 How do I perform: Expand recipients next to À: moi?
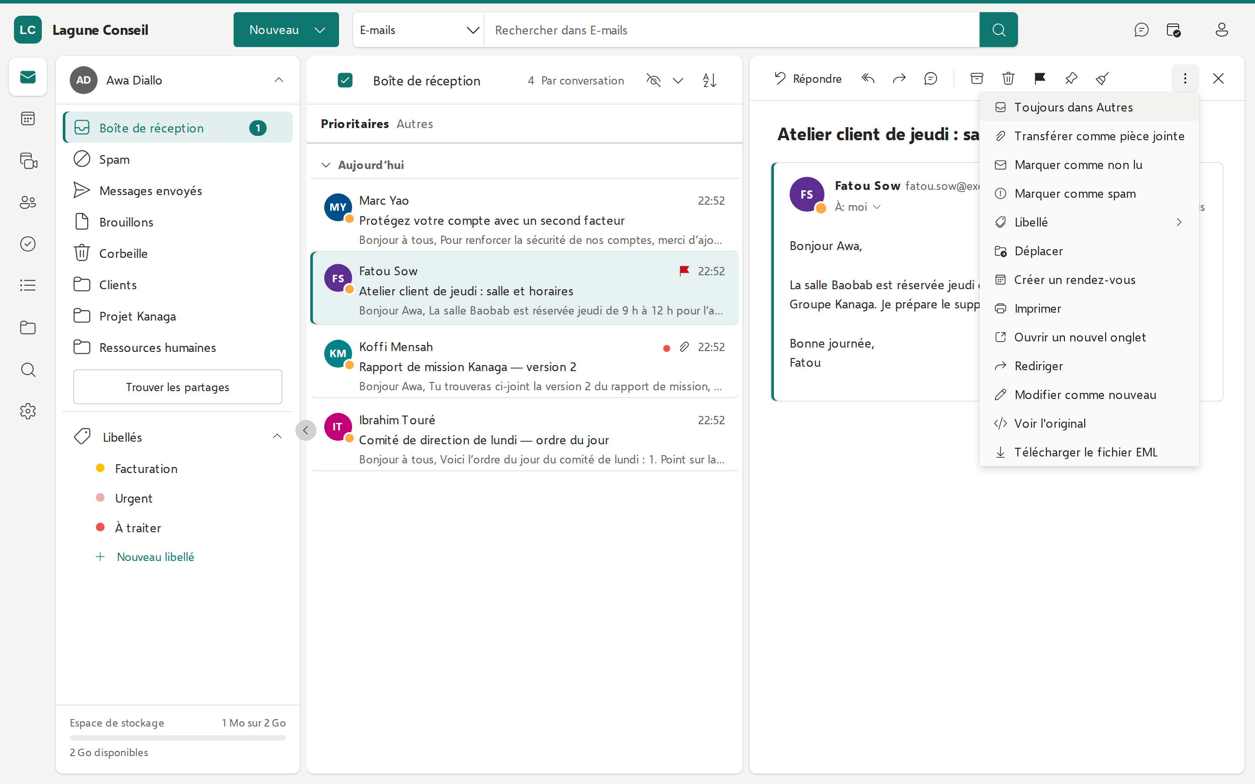point(877,207)
